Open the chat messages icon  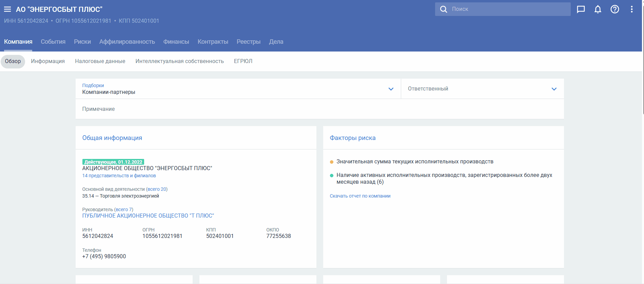tap(581, 9)
